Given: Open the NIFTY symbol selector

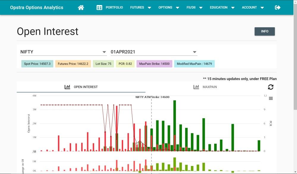Looking at the screenshot, I should [x=63, y=52].
